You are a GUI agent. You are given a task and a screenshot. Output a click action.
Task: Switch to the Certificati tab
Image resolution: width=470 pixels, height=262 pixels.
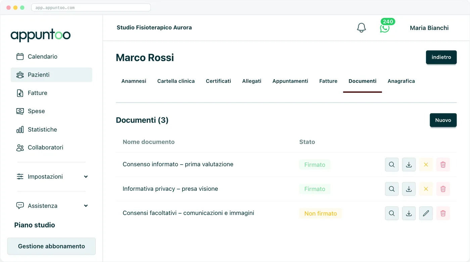pyautogui.click(x=219, y=81)
